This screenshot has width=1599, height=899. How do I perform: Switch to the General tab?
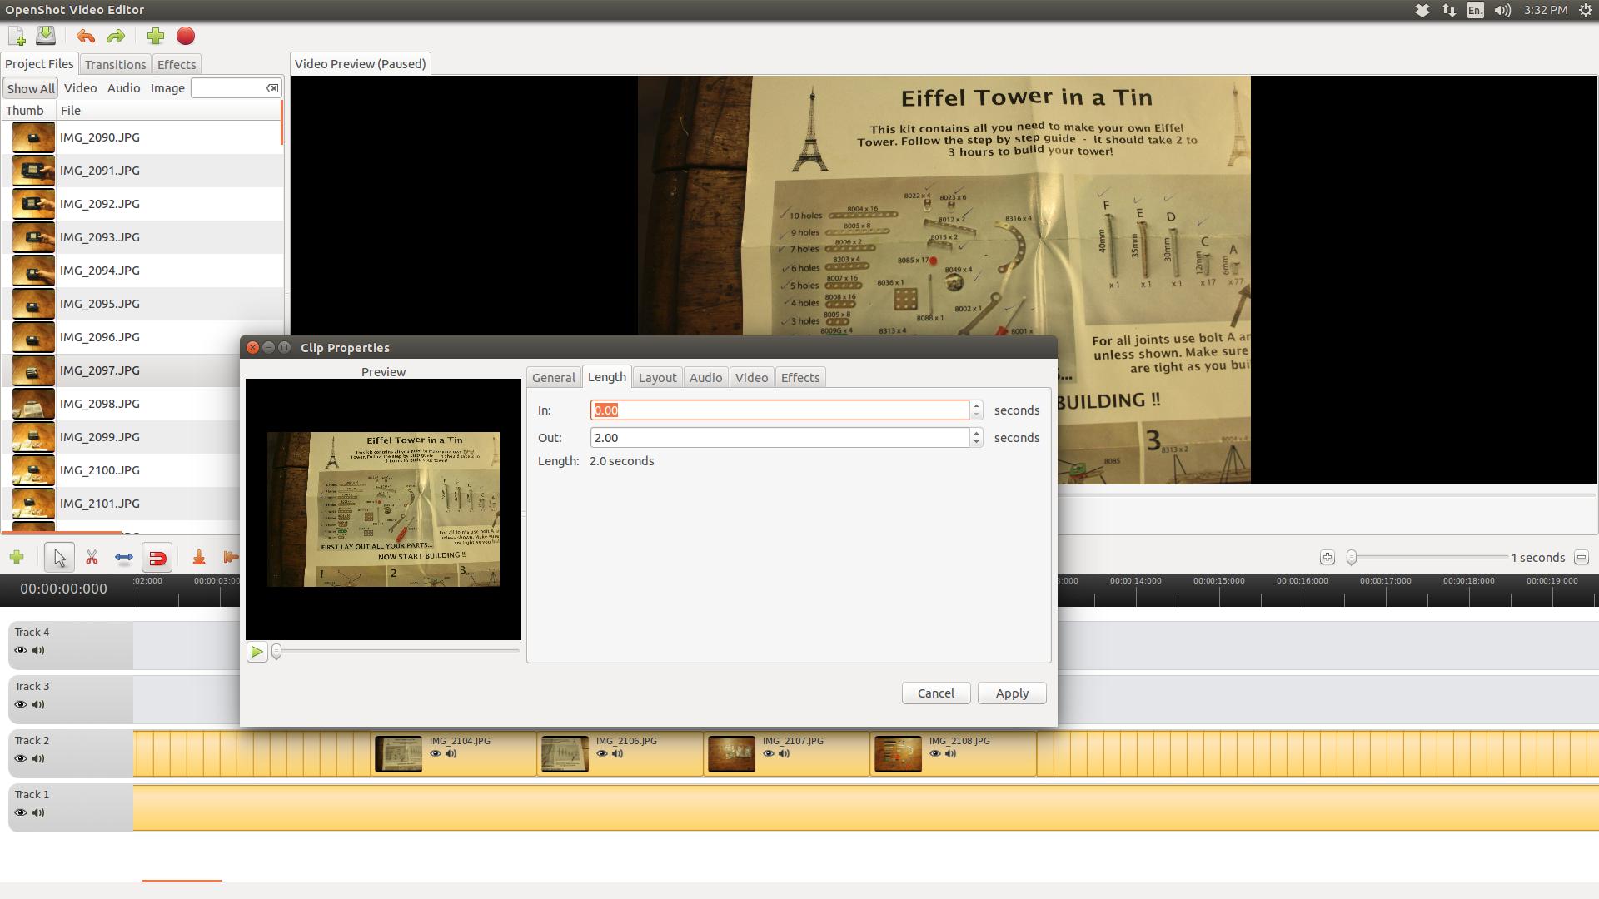[554, 376]
